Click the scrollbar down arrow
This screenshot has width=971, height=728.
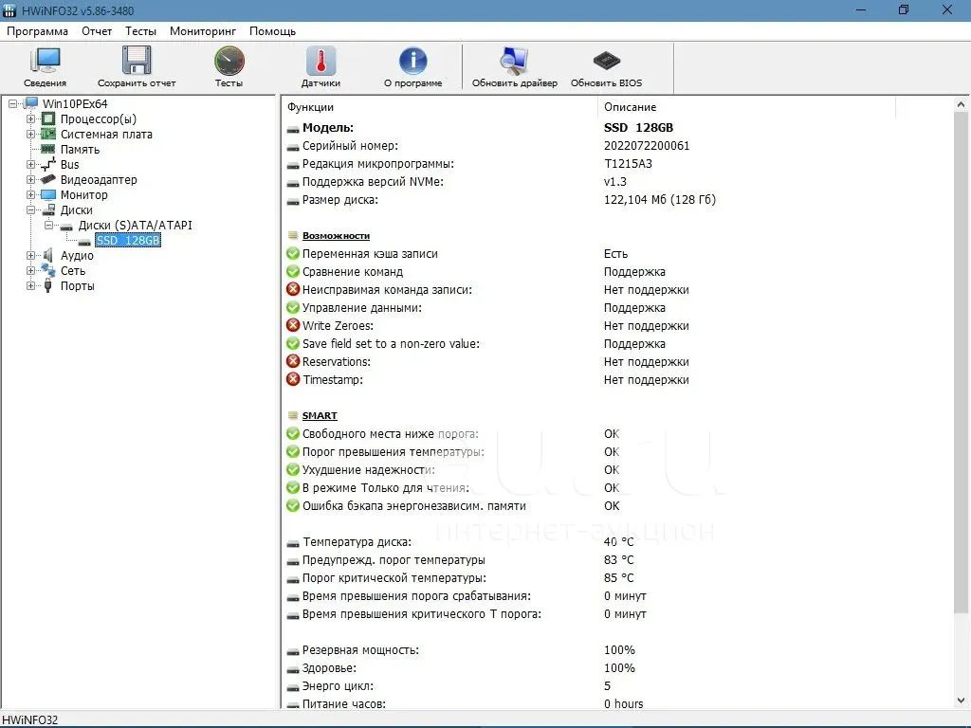point(962,701)
